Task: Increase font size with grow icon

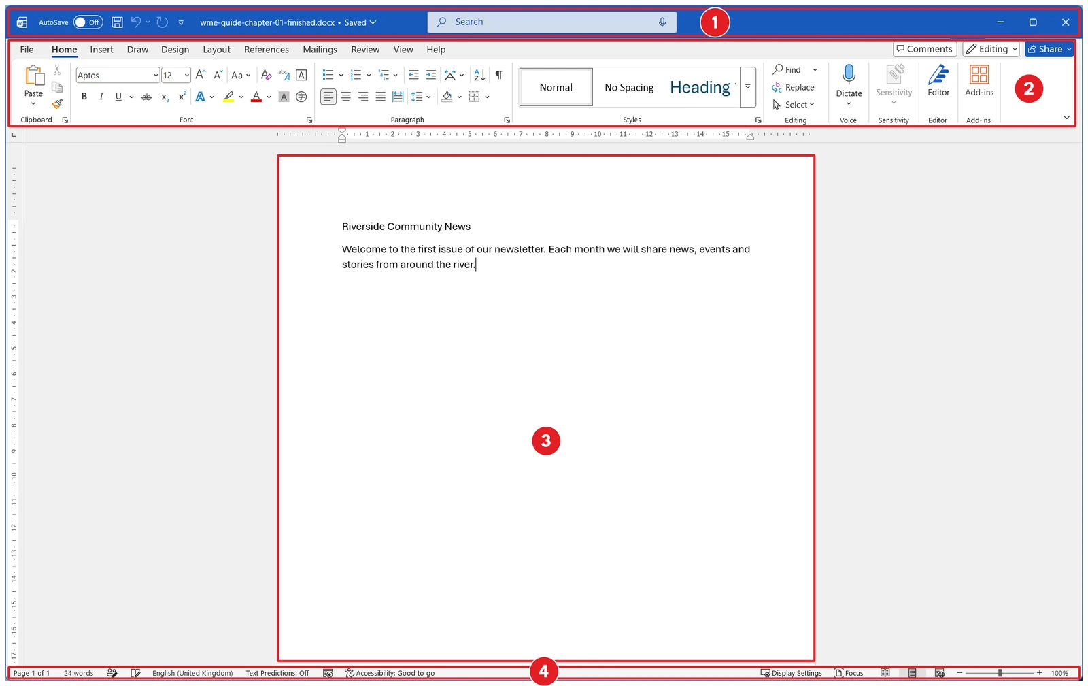Action: (201, 75)
